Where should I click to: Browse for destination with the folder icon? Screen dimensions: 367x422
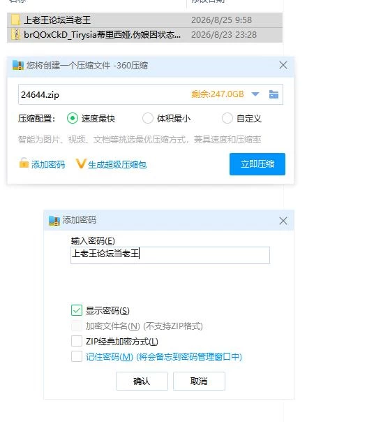tap(274, 94)
